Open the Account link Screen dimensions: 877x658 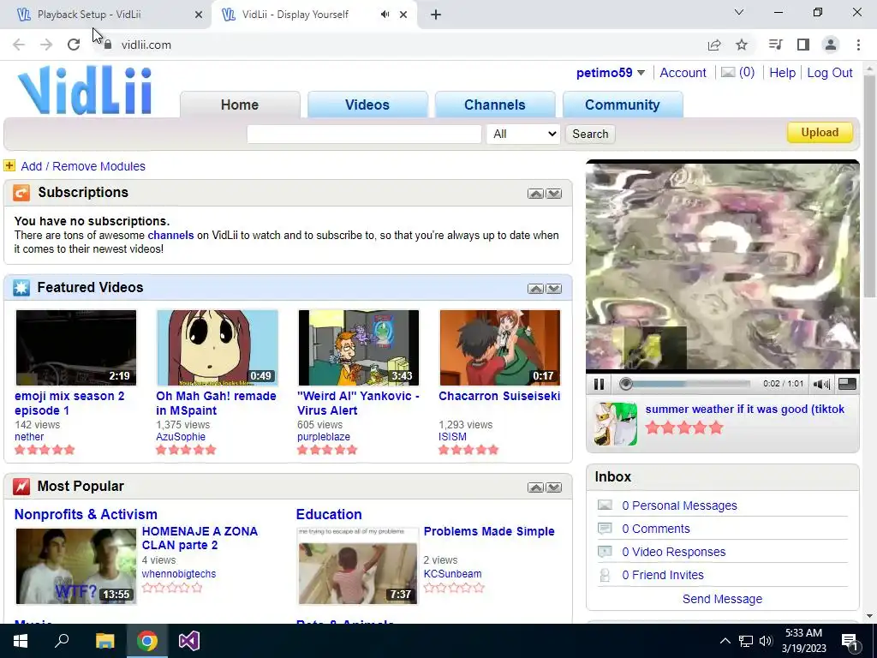pos(683,73)
